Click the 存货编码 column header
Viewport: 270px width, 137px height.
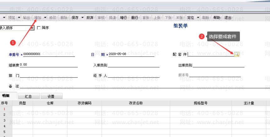(84, 103)
